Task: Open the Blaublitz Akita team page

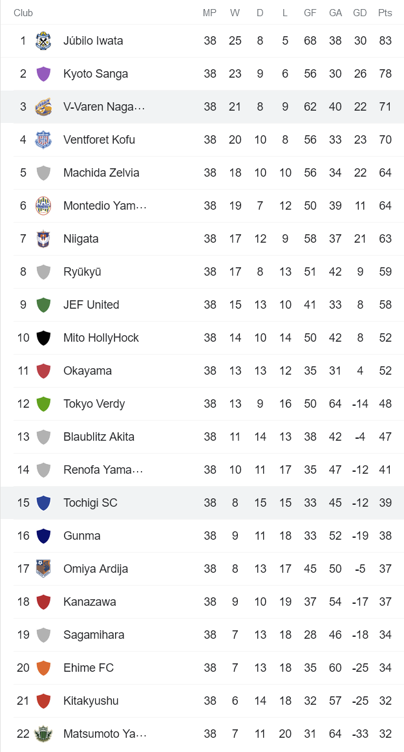Action: (x=98, y=437)
